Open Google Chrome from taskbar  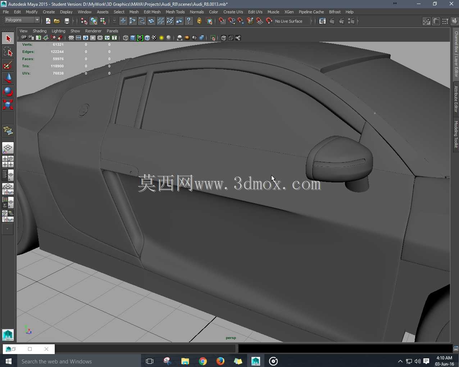[x=203, y=361]
